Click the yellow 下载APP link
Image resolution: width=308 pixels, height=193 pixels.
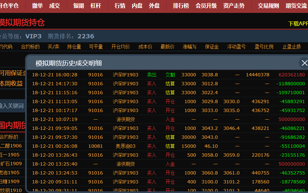(298, 23)
